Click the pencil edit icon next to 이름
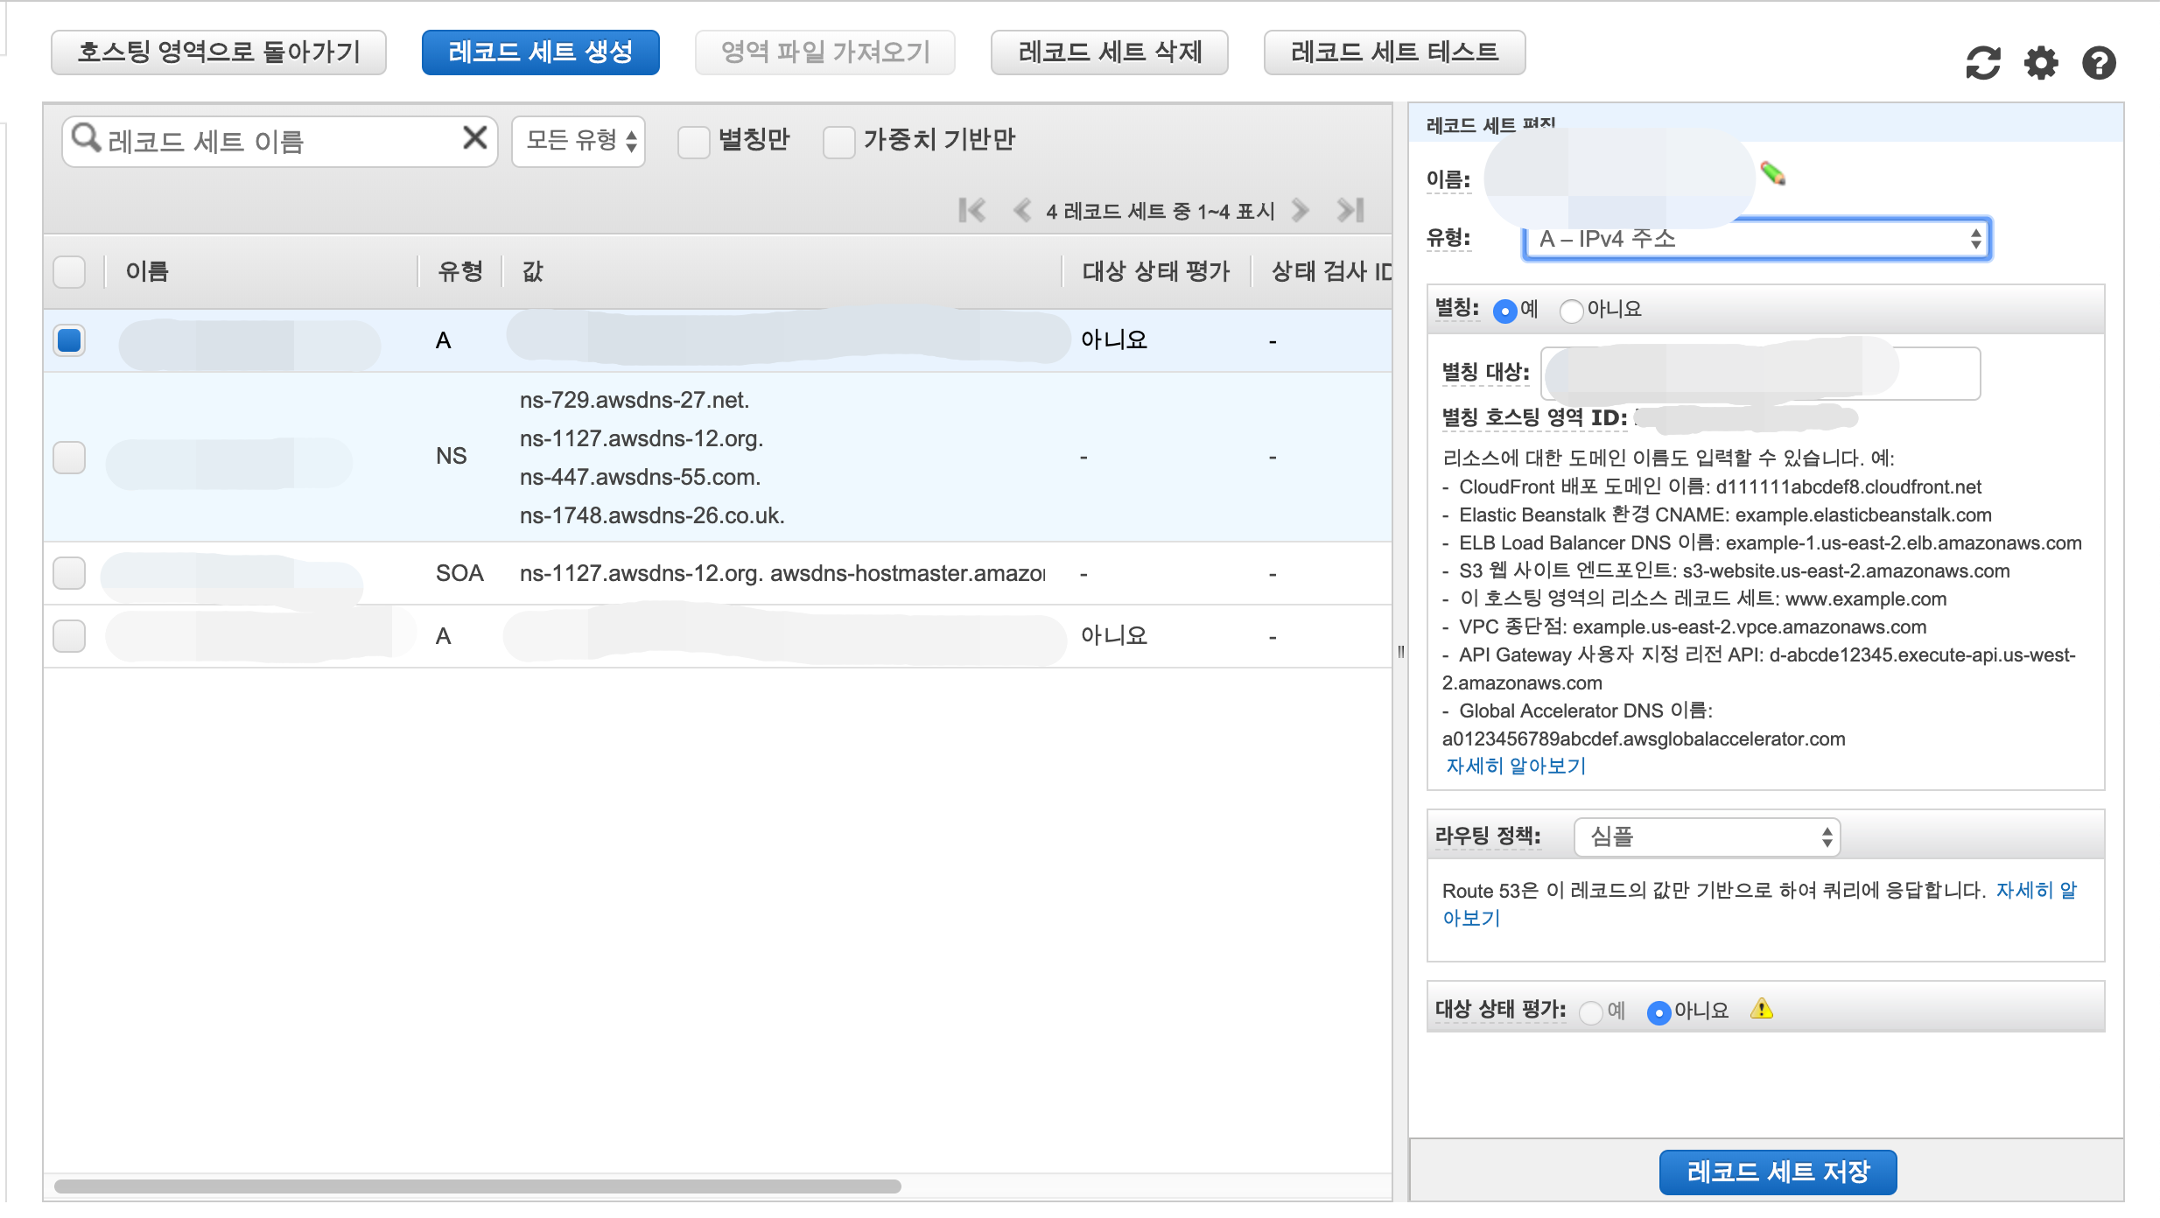 (x=1773, y=173)
